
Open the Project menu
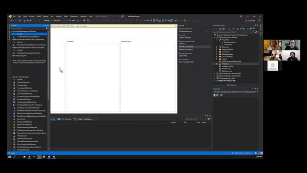click(x=32, y=16)
